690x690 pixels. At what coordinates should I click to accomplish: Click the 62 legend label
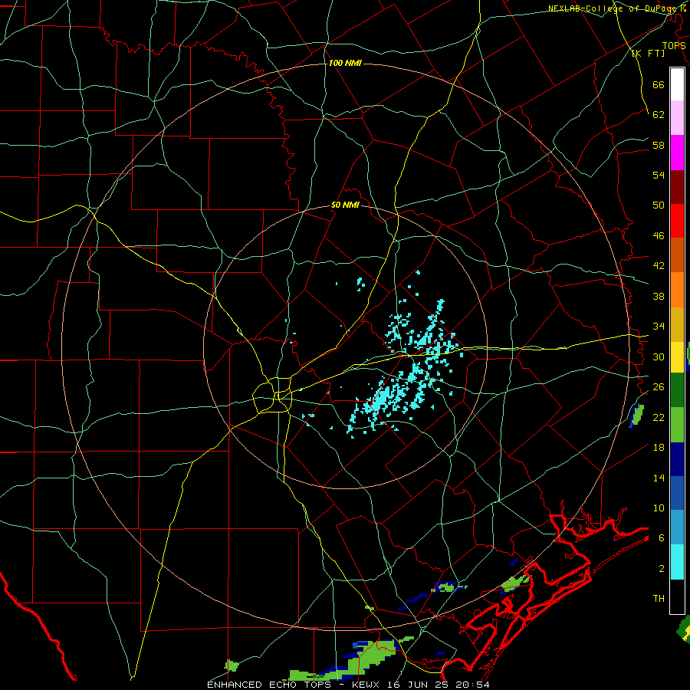[659, 114]
